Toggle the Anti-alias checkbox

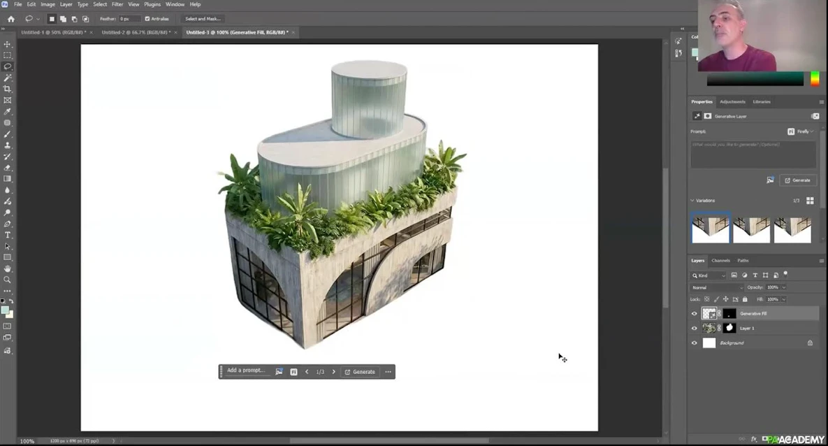(x=147, y=19)
